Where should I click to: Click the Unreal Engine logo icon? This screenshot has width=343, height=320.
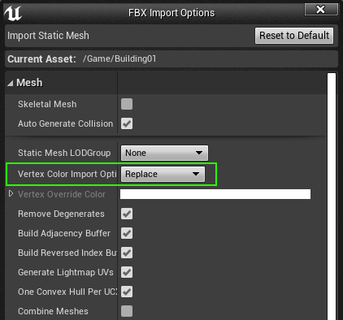13,13
